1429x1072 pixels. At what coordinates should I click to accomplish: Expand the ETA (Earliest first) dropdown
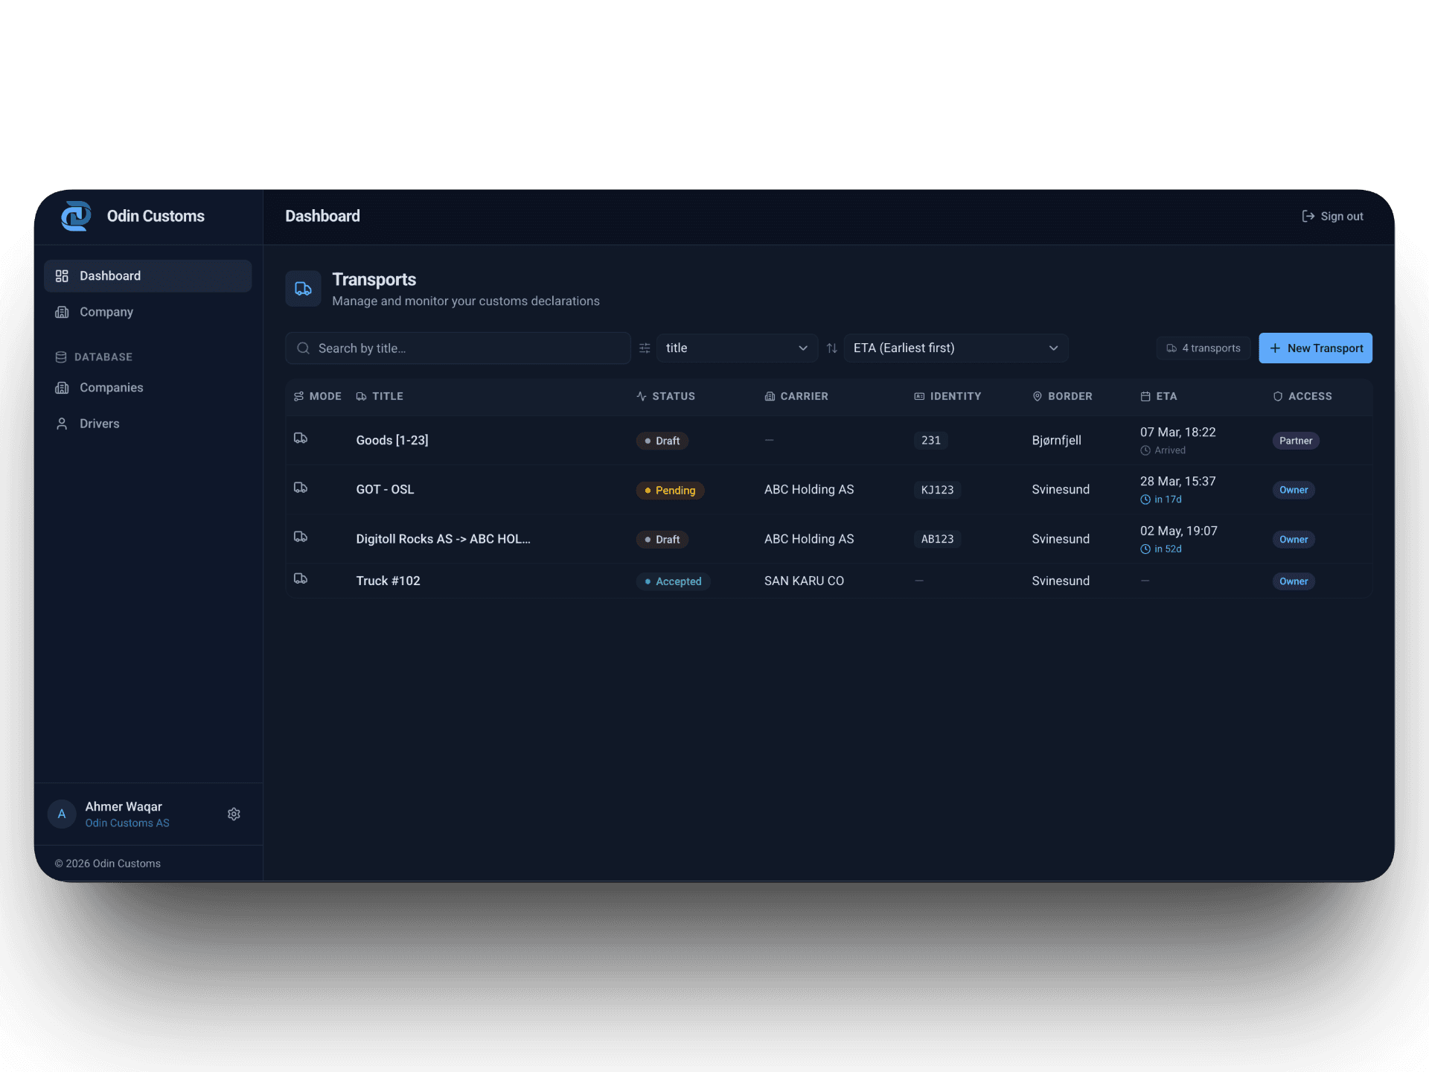[x=956, y=348]
